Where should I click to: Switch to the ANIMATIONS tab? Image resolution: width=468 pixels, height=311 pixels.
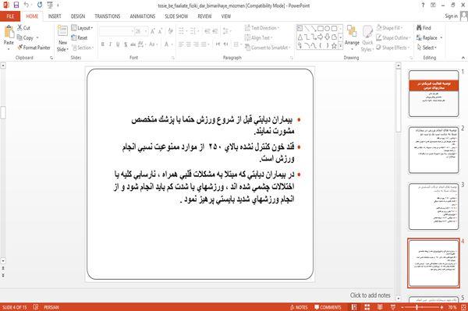tap(143, 16)
